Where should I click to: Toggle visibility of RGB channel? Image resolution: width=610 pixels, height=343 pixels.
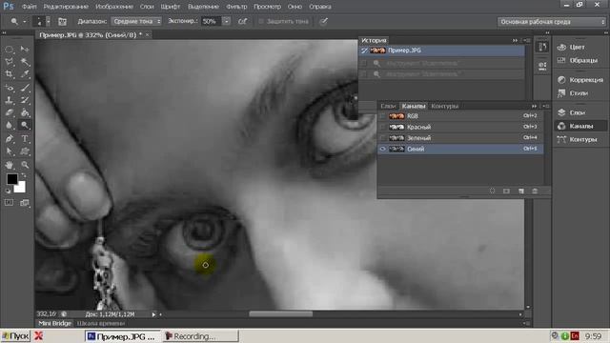coord(383,116)
